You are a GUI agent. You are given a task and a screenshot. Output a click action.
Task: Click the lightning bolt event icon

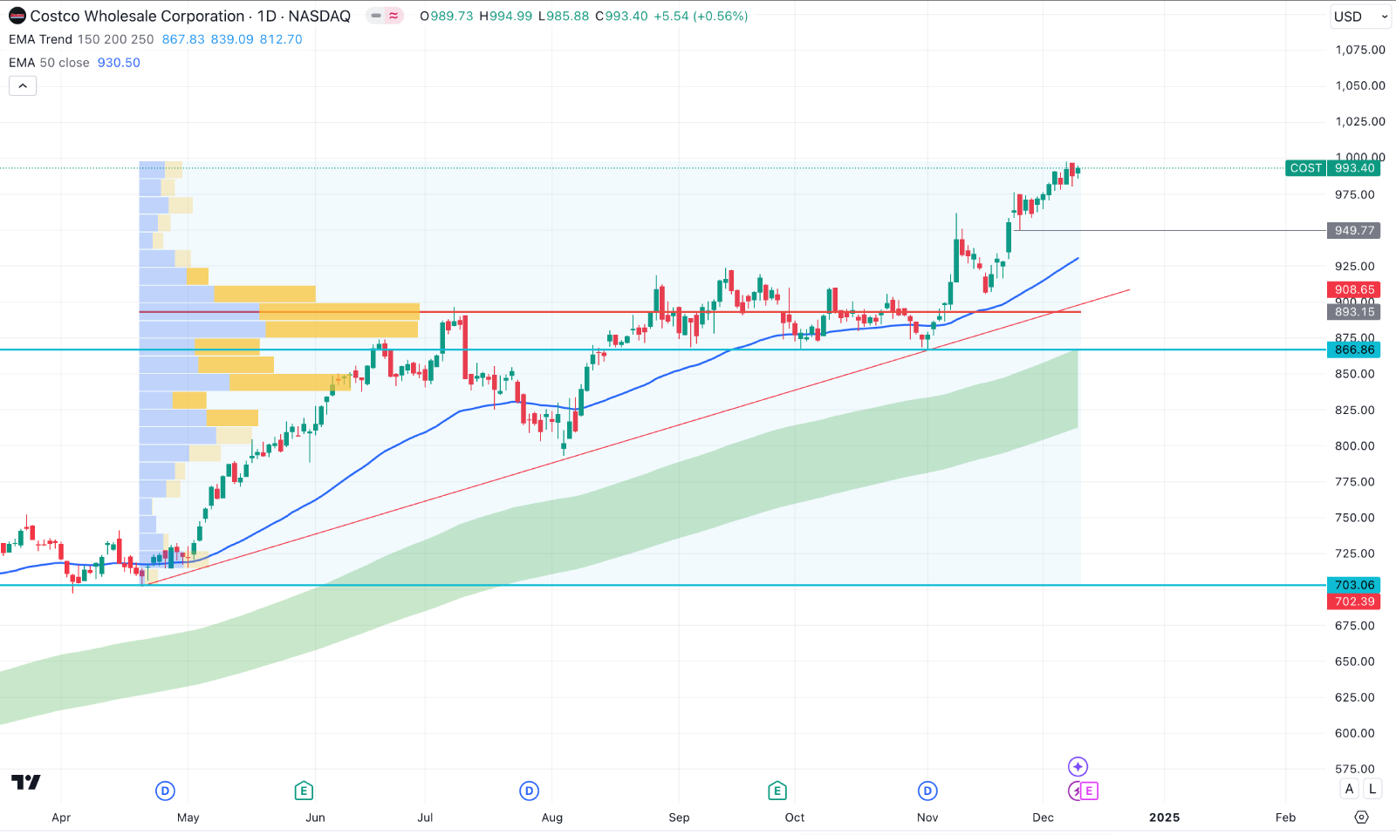click(1076, 791)
